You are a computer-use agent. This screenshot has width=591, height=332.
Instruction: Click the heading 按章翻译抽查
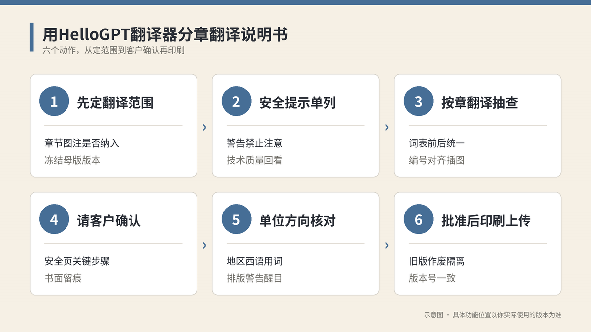pos(480,102)
